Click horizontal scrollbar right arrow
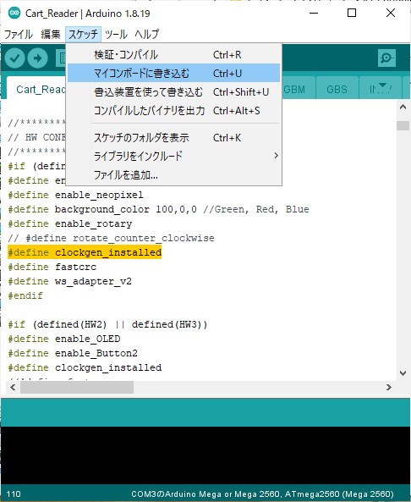Viewport: 411px width, 502px height. (x=389, y=388)
